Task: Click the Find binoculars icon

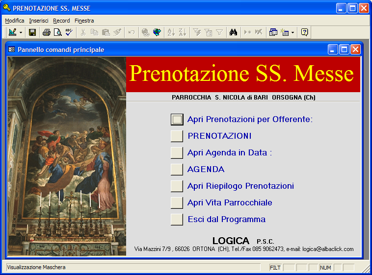Action: (234, 32)
